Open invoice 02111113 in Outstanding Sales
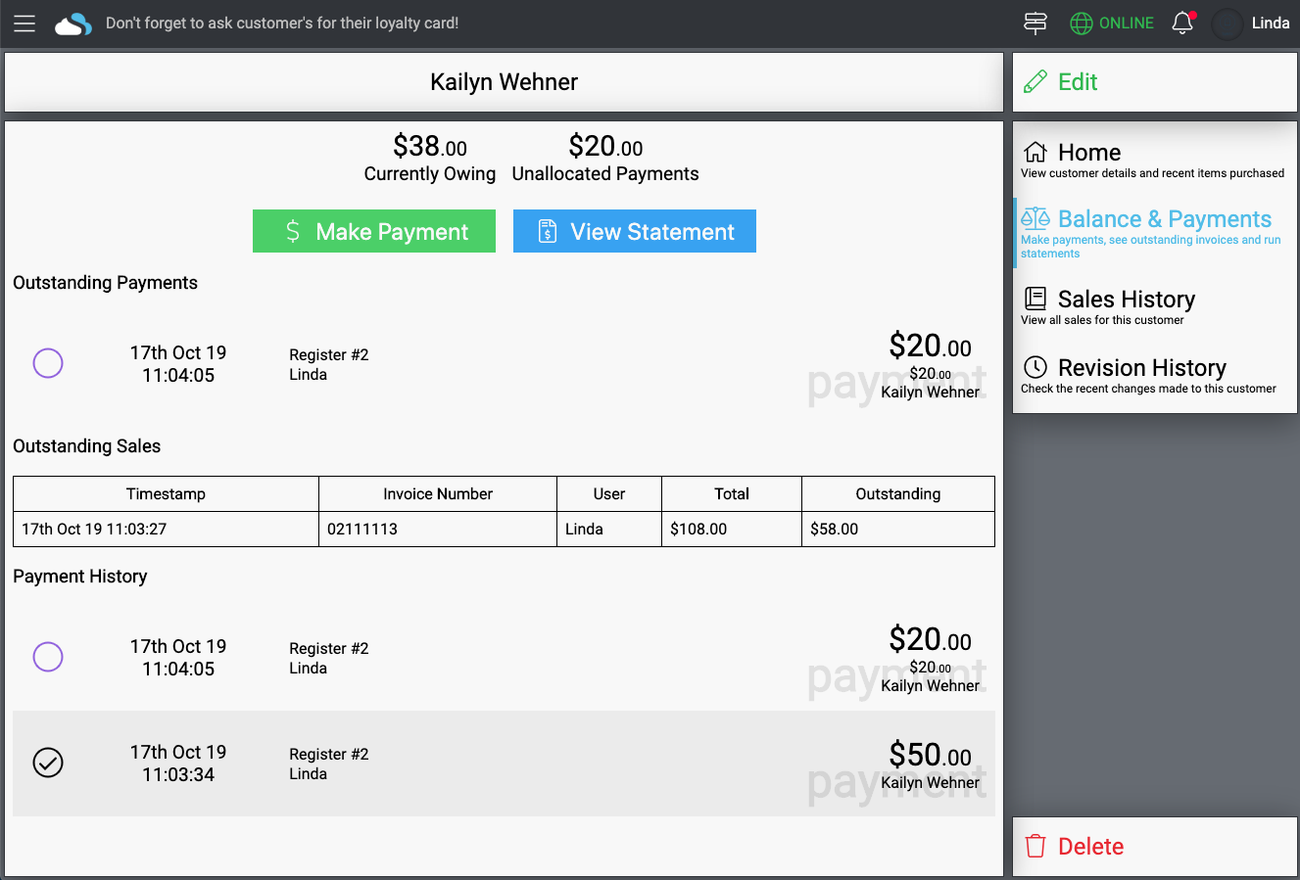The width and height of the screenshot is (1300, 880). pyautogui.click(x=362, y=529)
